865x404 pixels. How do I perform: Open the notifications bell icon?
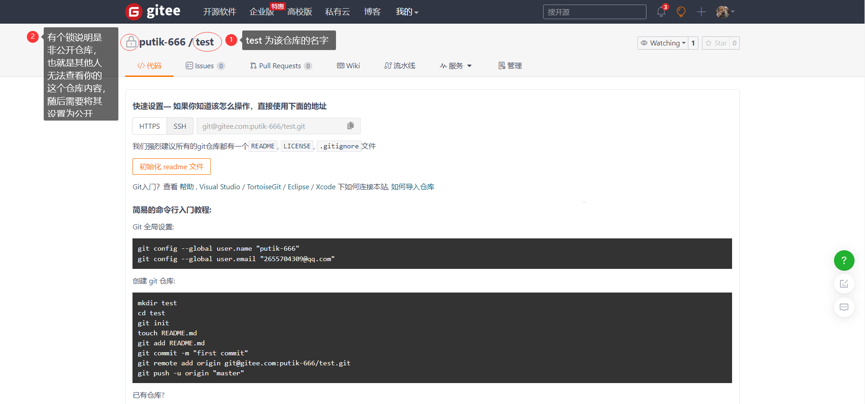pos(661,12)
